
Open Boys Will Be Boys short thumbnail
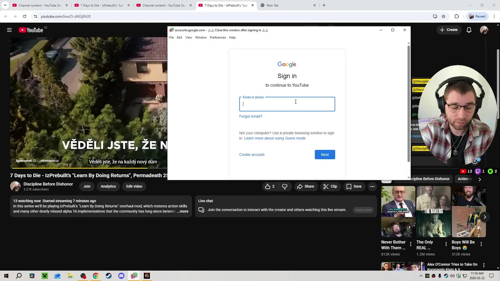tap(469, 212)
